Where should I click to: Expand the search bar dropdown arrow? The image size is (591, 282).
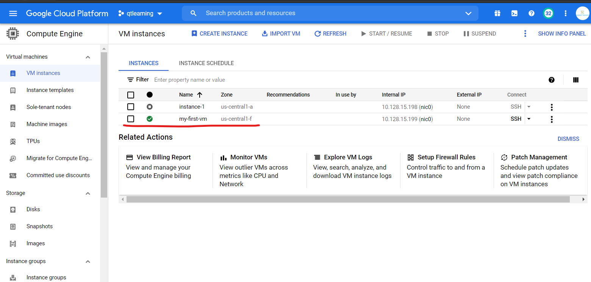[468, 13]
